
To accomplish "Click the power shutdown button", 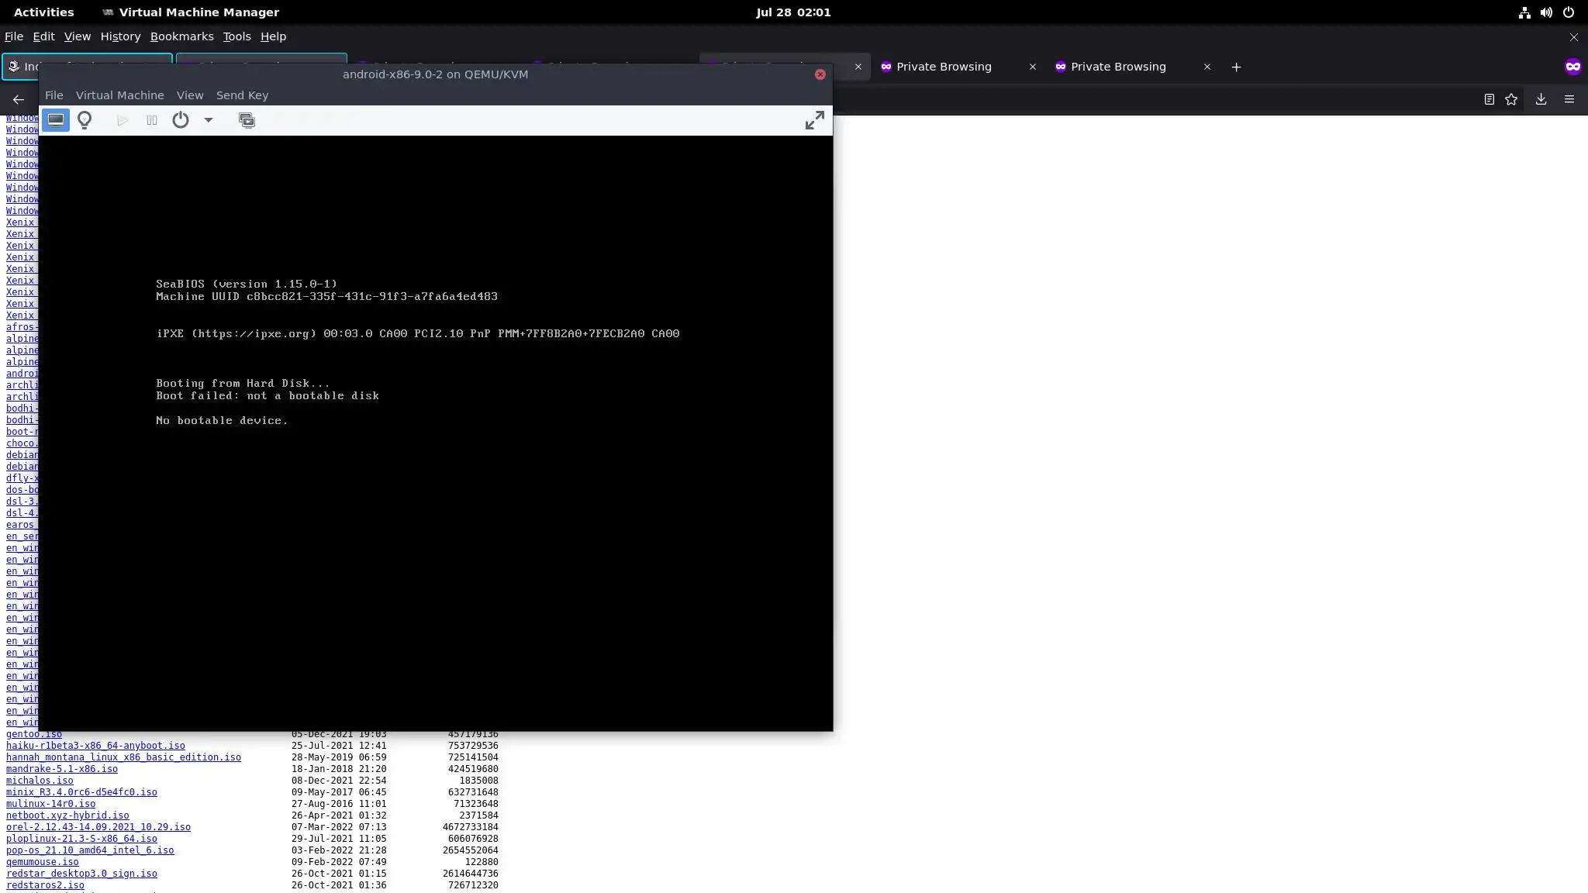I will click(x=181, y=120).
